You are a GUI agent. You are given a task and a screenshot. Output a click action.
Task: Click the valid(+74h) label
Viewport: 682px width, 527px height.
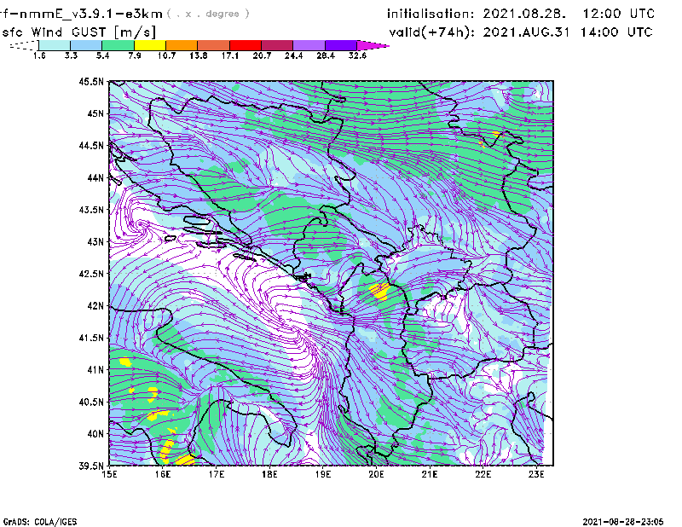(x=432, y=32)
